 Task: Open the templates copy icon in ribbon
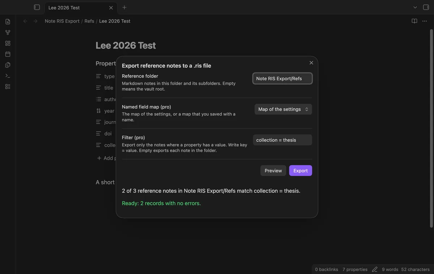[x=8, y=65]
